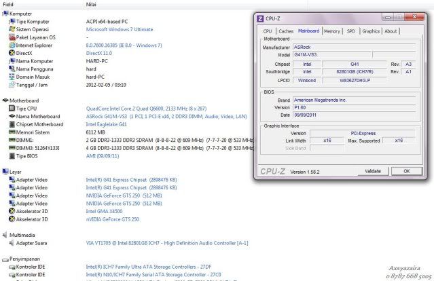Click the Internet Explorer icon
This screenshot has height=281, width=434.
pos(12,45)
